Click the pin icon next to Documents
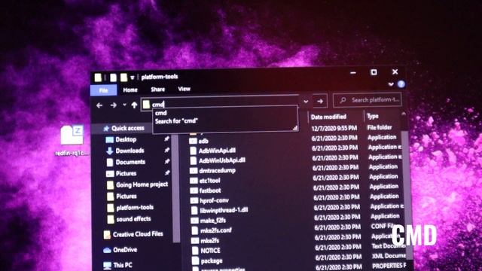Viewport: 482px width, 271px height. pyautogui.click(x=167, y=161)
